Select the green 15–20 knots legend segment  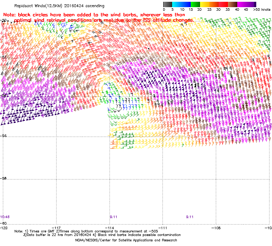coord(195,4)
